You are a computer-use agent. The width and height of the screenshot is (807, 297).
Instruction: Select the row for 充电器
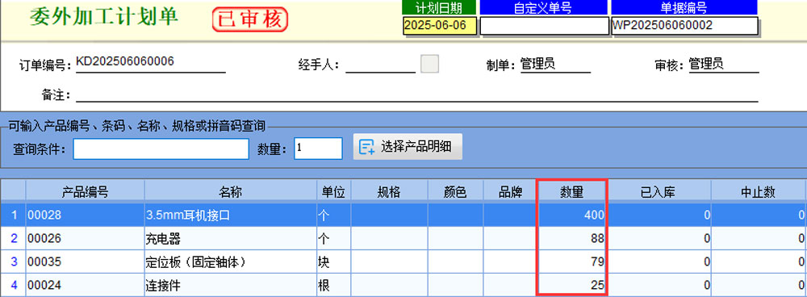pos(403,239)
